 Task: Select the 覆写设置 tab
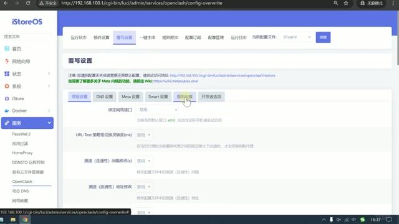tap(125, 37)
